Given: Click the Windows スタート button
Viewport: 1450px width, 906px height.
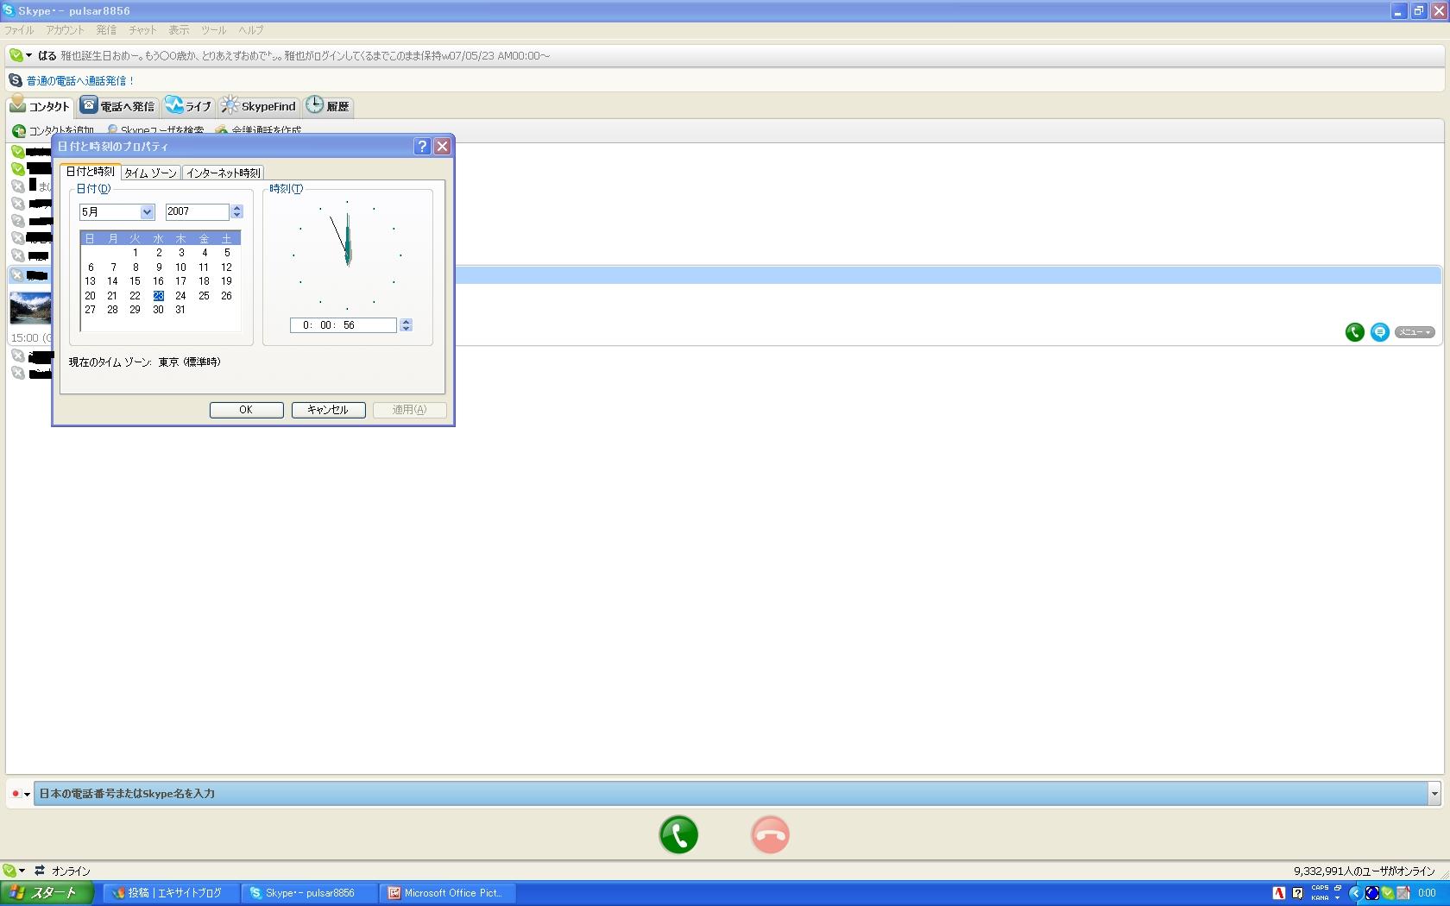Looking at the screenshot, I should pyautogui.click(x=47, y=893).
